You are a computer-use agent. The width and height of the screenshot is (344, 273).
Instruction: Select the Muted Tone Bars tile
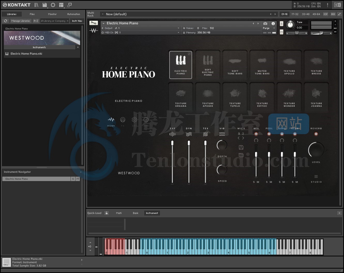[x=262, y=65]
